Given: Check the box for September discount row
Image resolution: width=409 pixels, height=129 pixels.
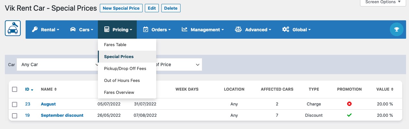Looking at the screenshot, I should point(15,115).
